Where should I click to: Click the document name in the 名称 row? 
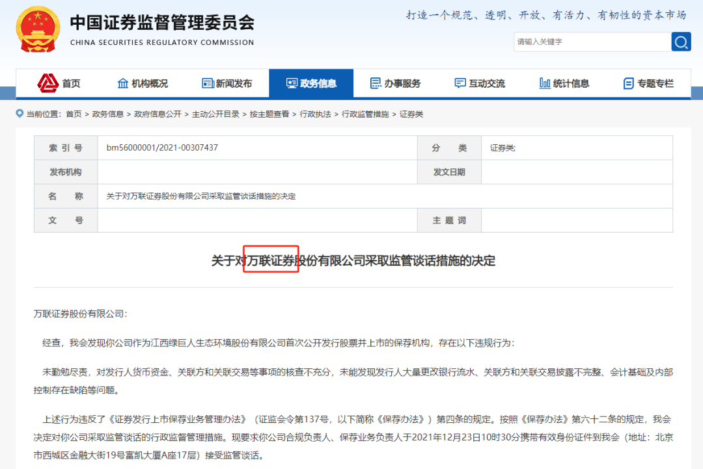(x=201, y=196)
